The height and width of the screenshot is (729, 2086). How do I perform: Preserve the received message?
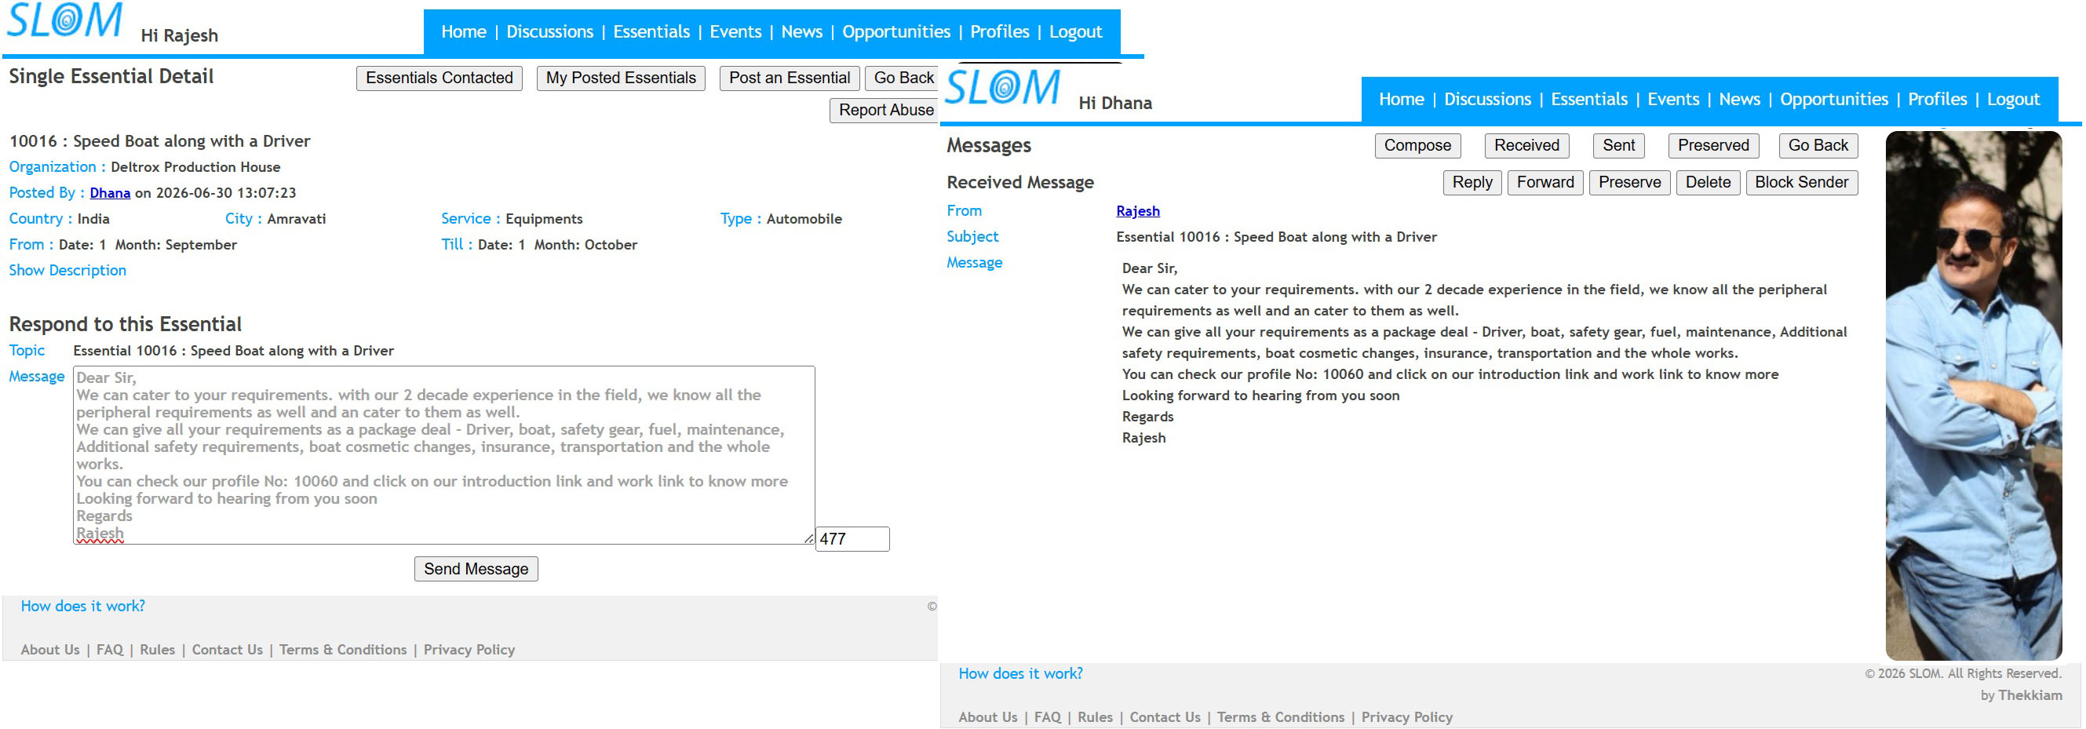[1629, 182]
